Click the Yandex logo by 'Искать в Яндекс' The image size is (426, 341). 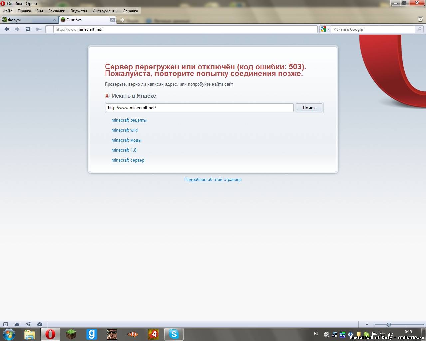point(107,96)
